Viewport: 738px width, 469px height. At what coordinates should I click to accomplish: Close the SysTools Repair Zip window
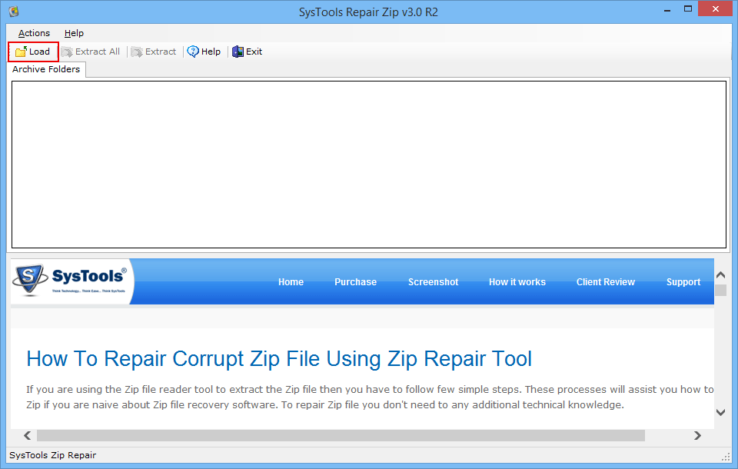pos(716,9)
